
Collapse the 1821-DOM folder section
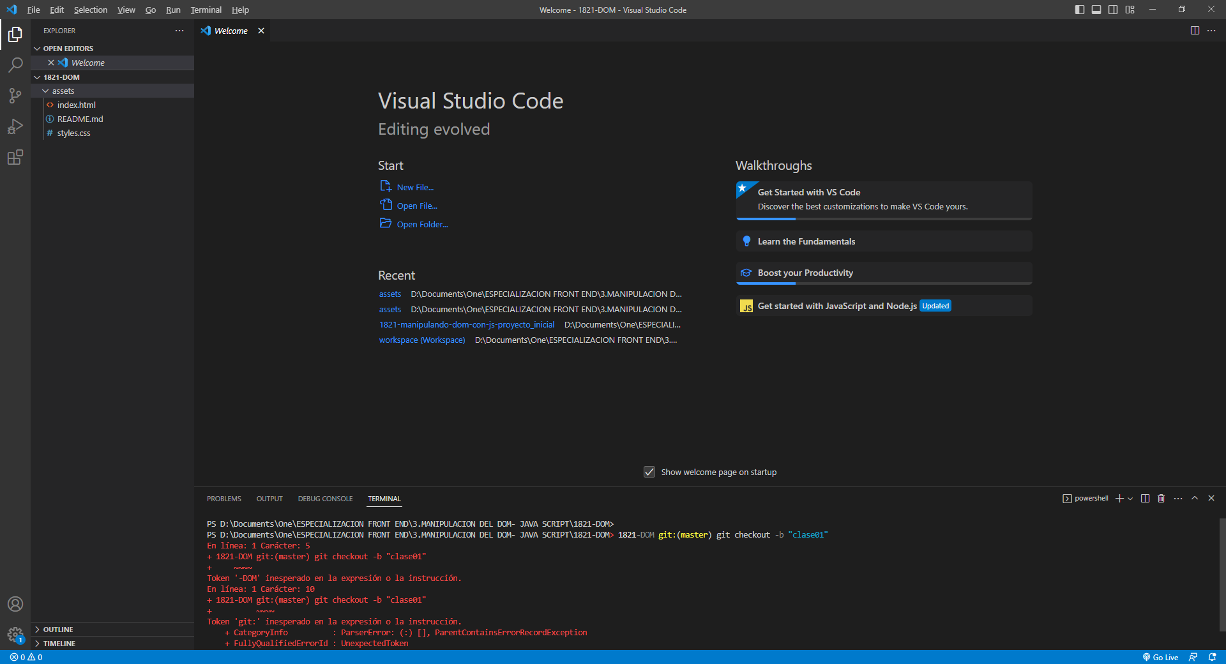pyautogui.click(x=114, y=77)
